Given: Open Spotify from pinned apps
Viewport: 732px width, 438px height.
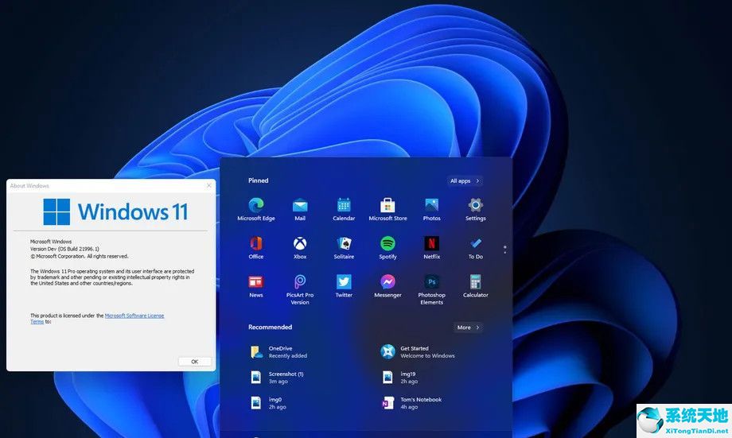Looking at the screenshot, I should (x=387, y=248).
